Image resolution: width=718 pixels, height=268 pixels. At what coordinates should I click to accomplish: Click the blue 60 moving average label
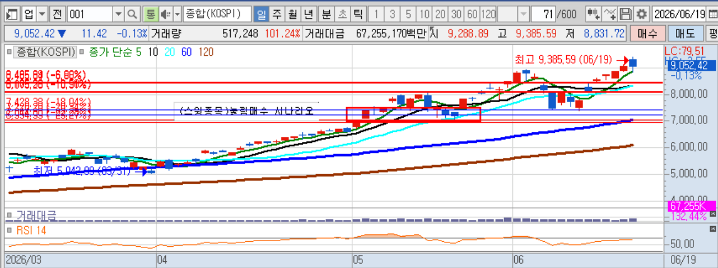point(186,52)
